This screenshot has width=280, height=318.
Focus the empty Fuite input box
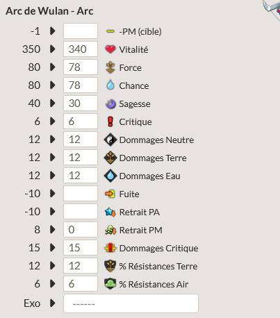[x=81, y=193]
